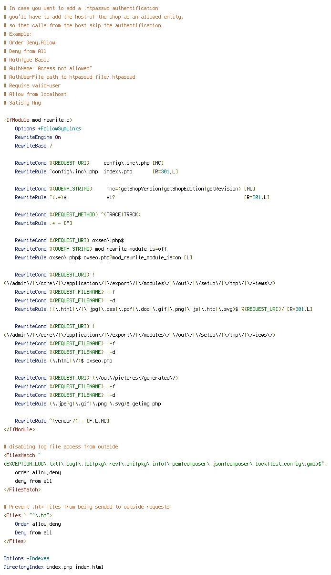Click the pattern line starting with (EXCEPTION_LOG\.txt
Screen dimensions: 331x575
165,464
